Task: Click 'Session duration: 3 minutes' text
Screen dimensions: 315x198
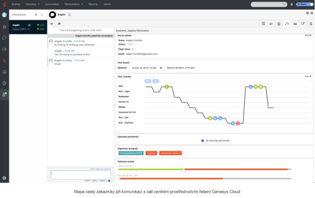Action: pyautogui.click(x=180, y=68)
